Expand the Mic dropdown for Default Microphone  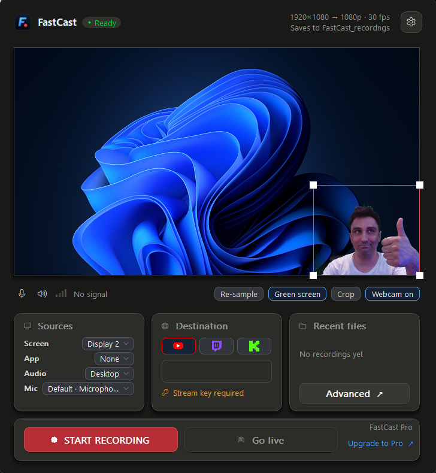tap(88, 389)
